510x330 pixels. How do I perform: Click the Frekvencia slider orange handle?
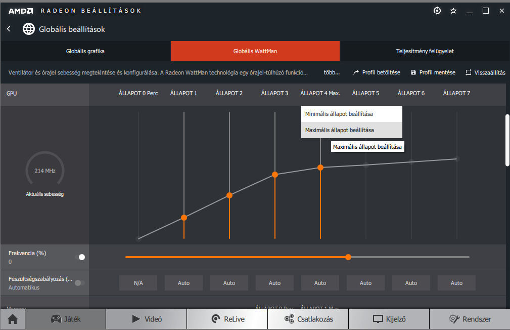point(348,257)
